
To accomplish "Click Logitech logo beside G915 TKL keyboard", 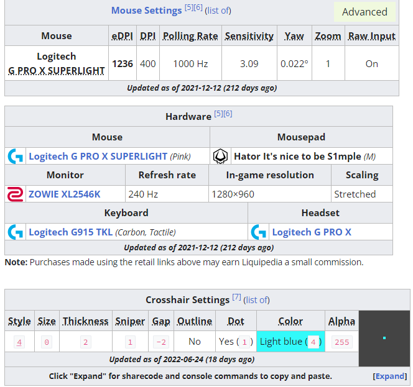I will coord(15,232).
